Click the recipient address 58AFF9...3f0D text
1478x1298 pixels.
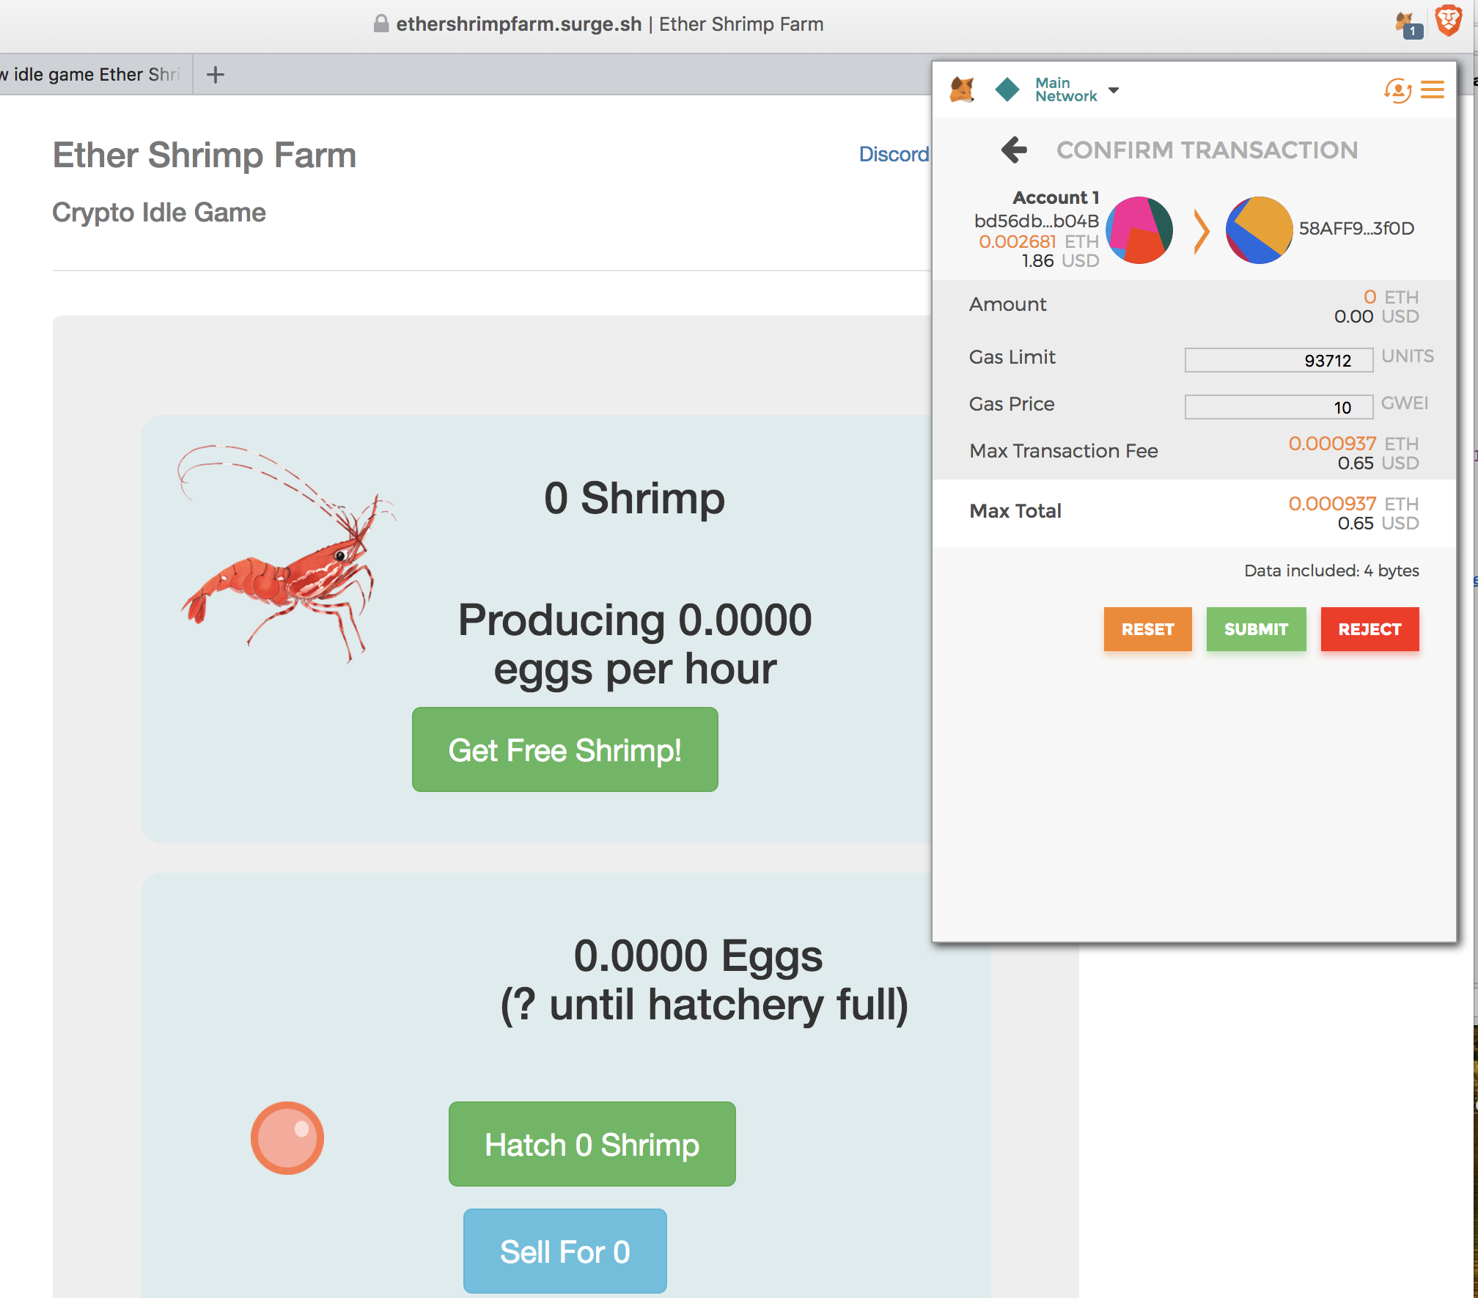pos(1356,228)
